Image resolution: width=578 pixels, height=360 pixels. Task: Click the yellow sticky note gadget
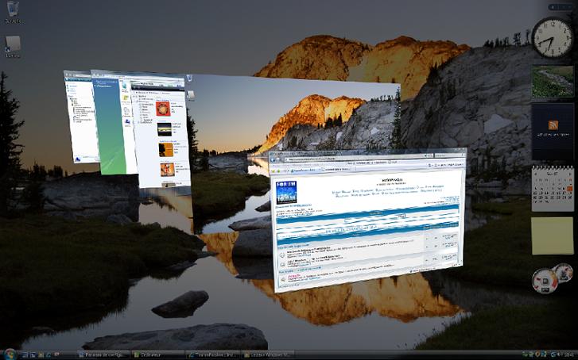pyautogui.click(x=553, y=236)
